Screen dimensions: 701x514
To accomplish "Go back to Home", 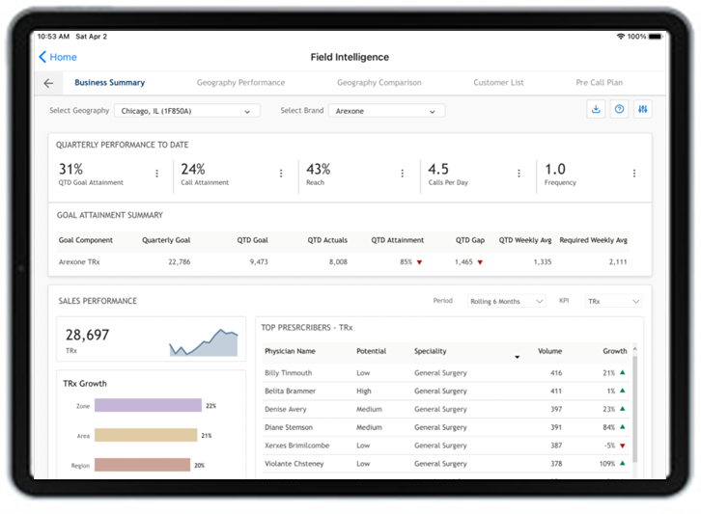I will [x=58, y=57].
